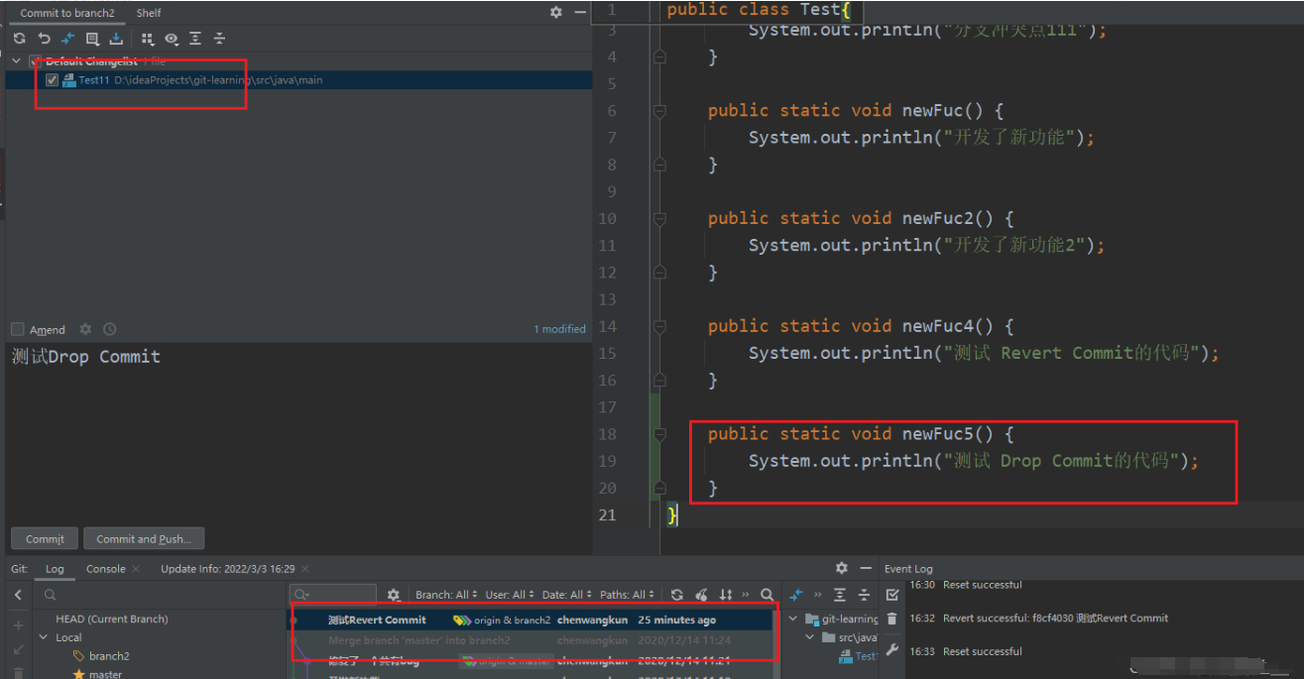
Task: Collapse all changes in commit panel
Action: tap(219, 39)
